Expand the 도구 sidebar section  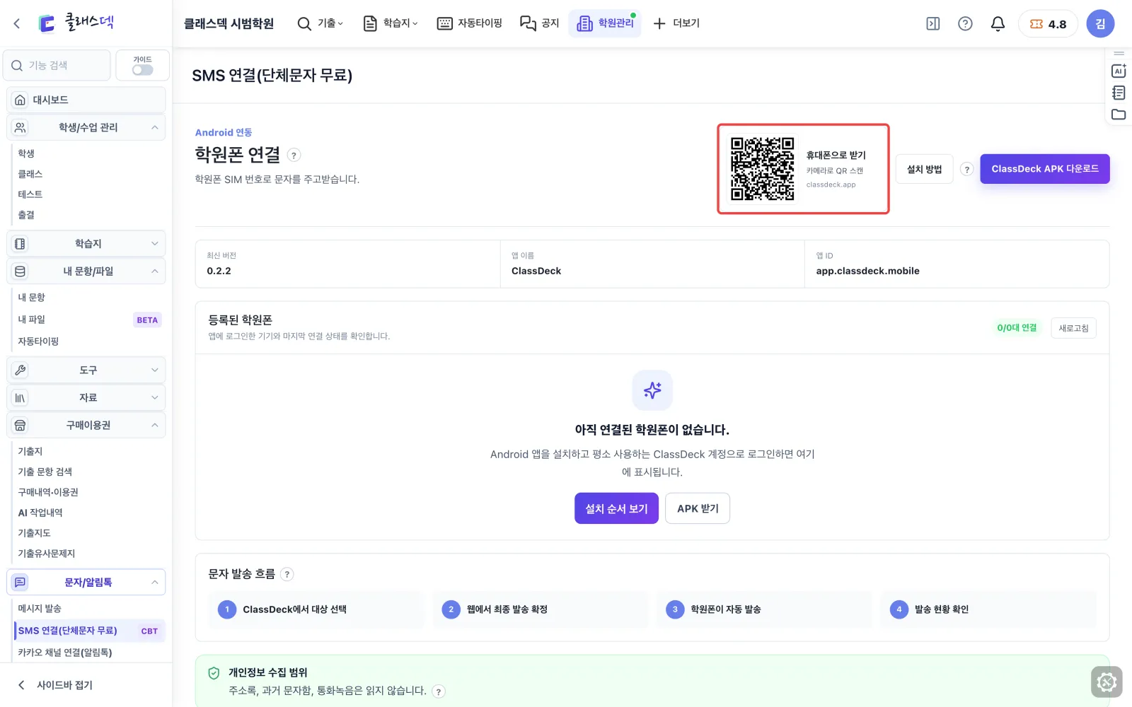point(86,370)
